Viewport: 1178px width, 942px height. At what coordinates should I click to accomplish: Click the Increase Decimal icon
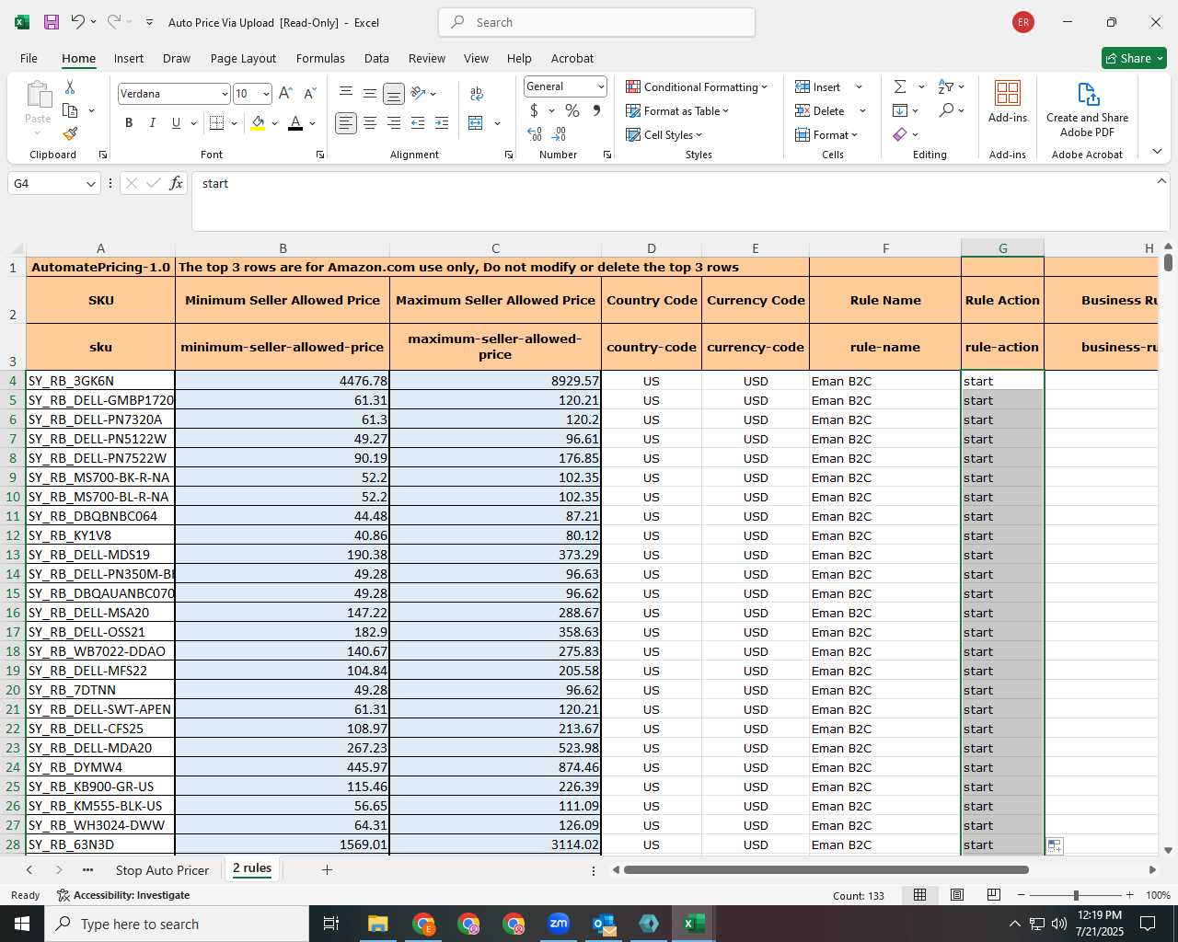[x=535, y=134]
